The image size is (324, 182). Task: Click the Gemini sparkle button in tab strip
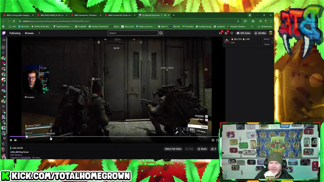(250, 15)
